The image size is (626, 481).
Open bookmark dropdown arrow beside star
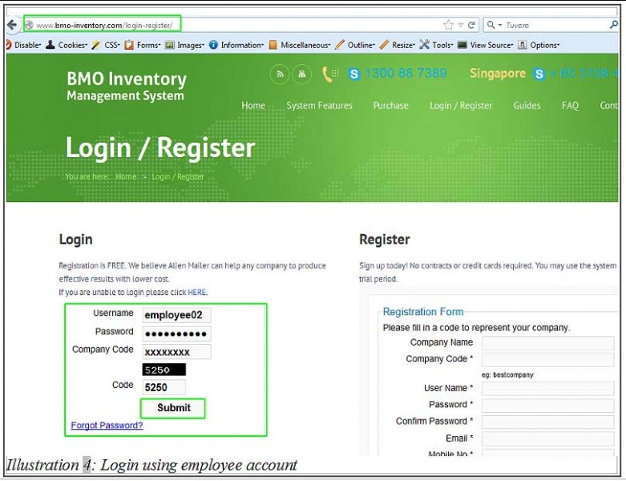[460, 25]
